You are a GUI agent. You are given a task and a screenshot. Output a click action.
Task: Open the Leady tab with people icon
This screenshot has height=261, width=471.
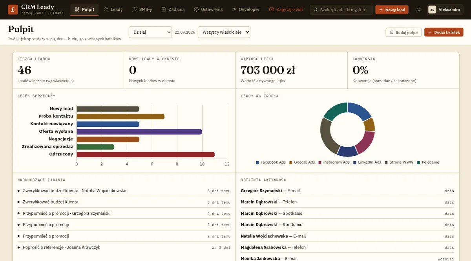(113, 9)
